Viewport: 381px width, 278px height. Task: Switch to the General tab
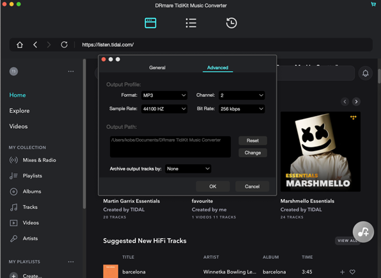pos(157,67)
